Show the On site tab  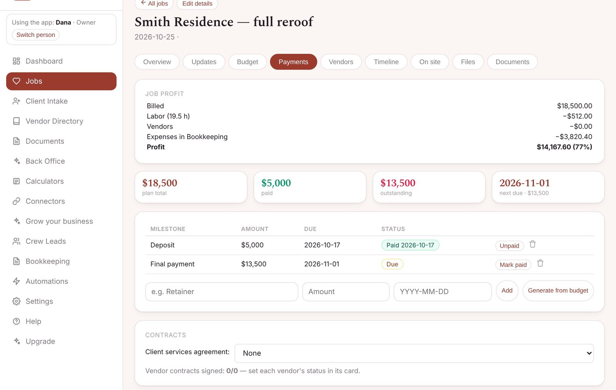tap(430, 62)
